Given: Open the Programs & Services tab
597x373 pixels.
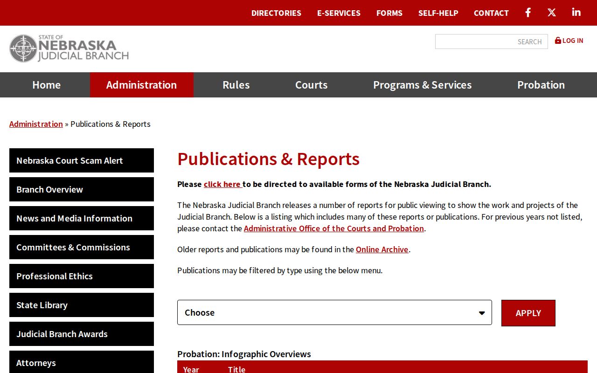Looking at the screenshot, I should coord(422,85).
